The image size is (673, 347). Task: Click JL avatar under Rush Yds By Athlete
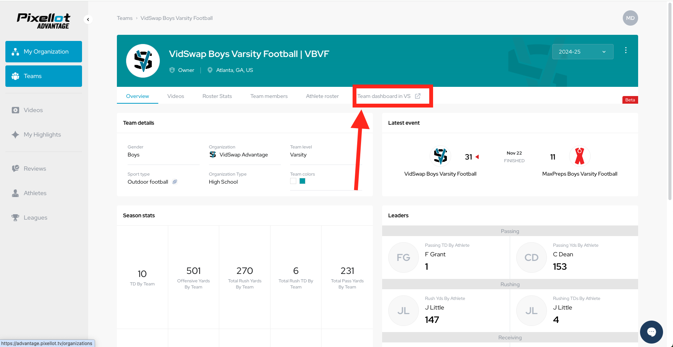click(x=404, y=311)
